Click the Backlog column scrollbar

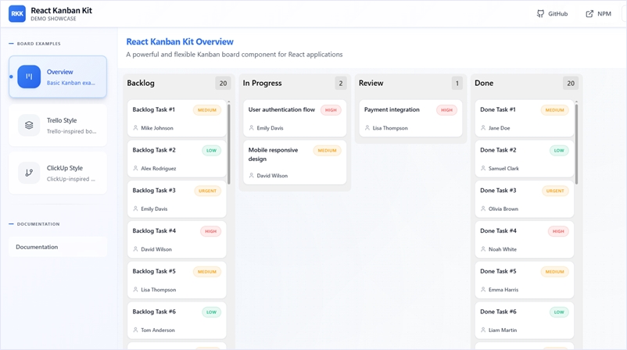tap(229, 141)
